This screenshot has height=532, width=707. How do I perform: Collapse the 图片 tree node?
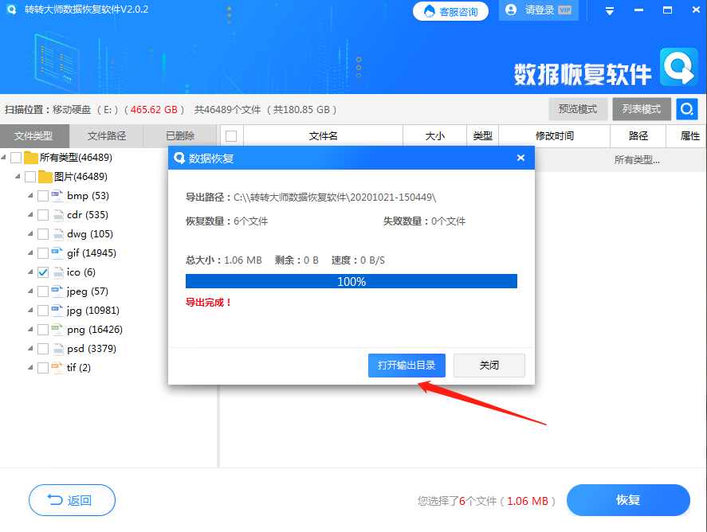tap(19, 176)
